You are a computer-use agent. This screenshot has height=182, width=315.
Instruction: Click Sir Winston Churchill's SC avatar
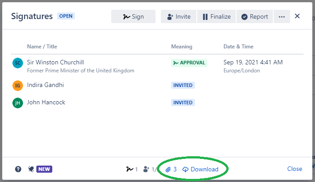tap(17, 63)
